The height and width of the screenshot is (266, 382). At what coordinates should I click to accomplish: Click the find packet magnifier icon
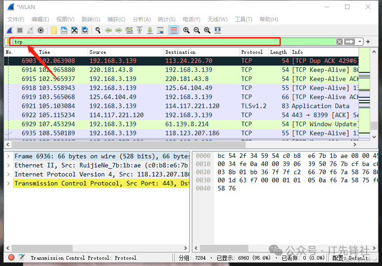pos(98,30)
